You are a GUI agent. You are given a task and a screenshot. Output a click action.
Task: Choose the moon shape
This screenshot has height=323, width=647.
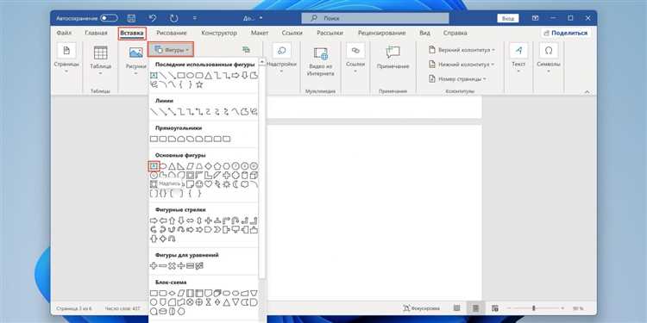click(x=236, y=183)
